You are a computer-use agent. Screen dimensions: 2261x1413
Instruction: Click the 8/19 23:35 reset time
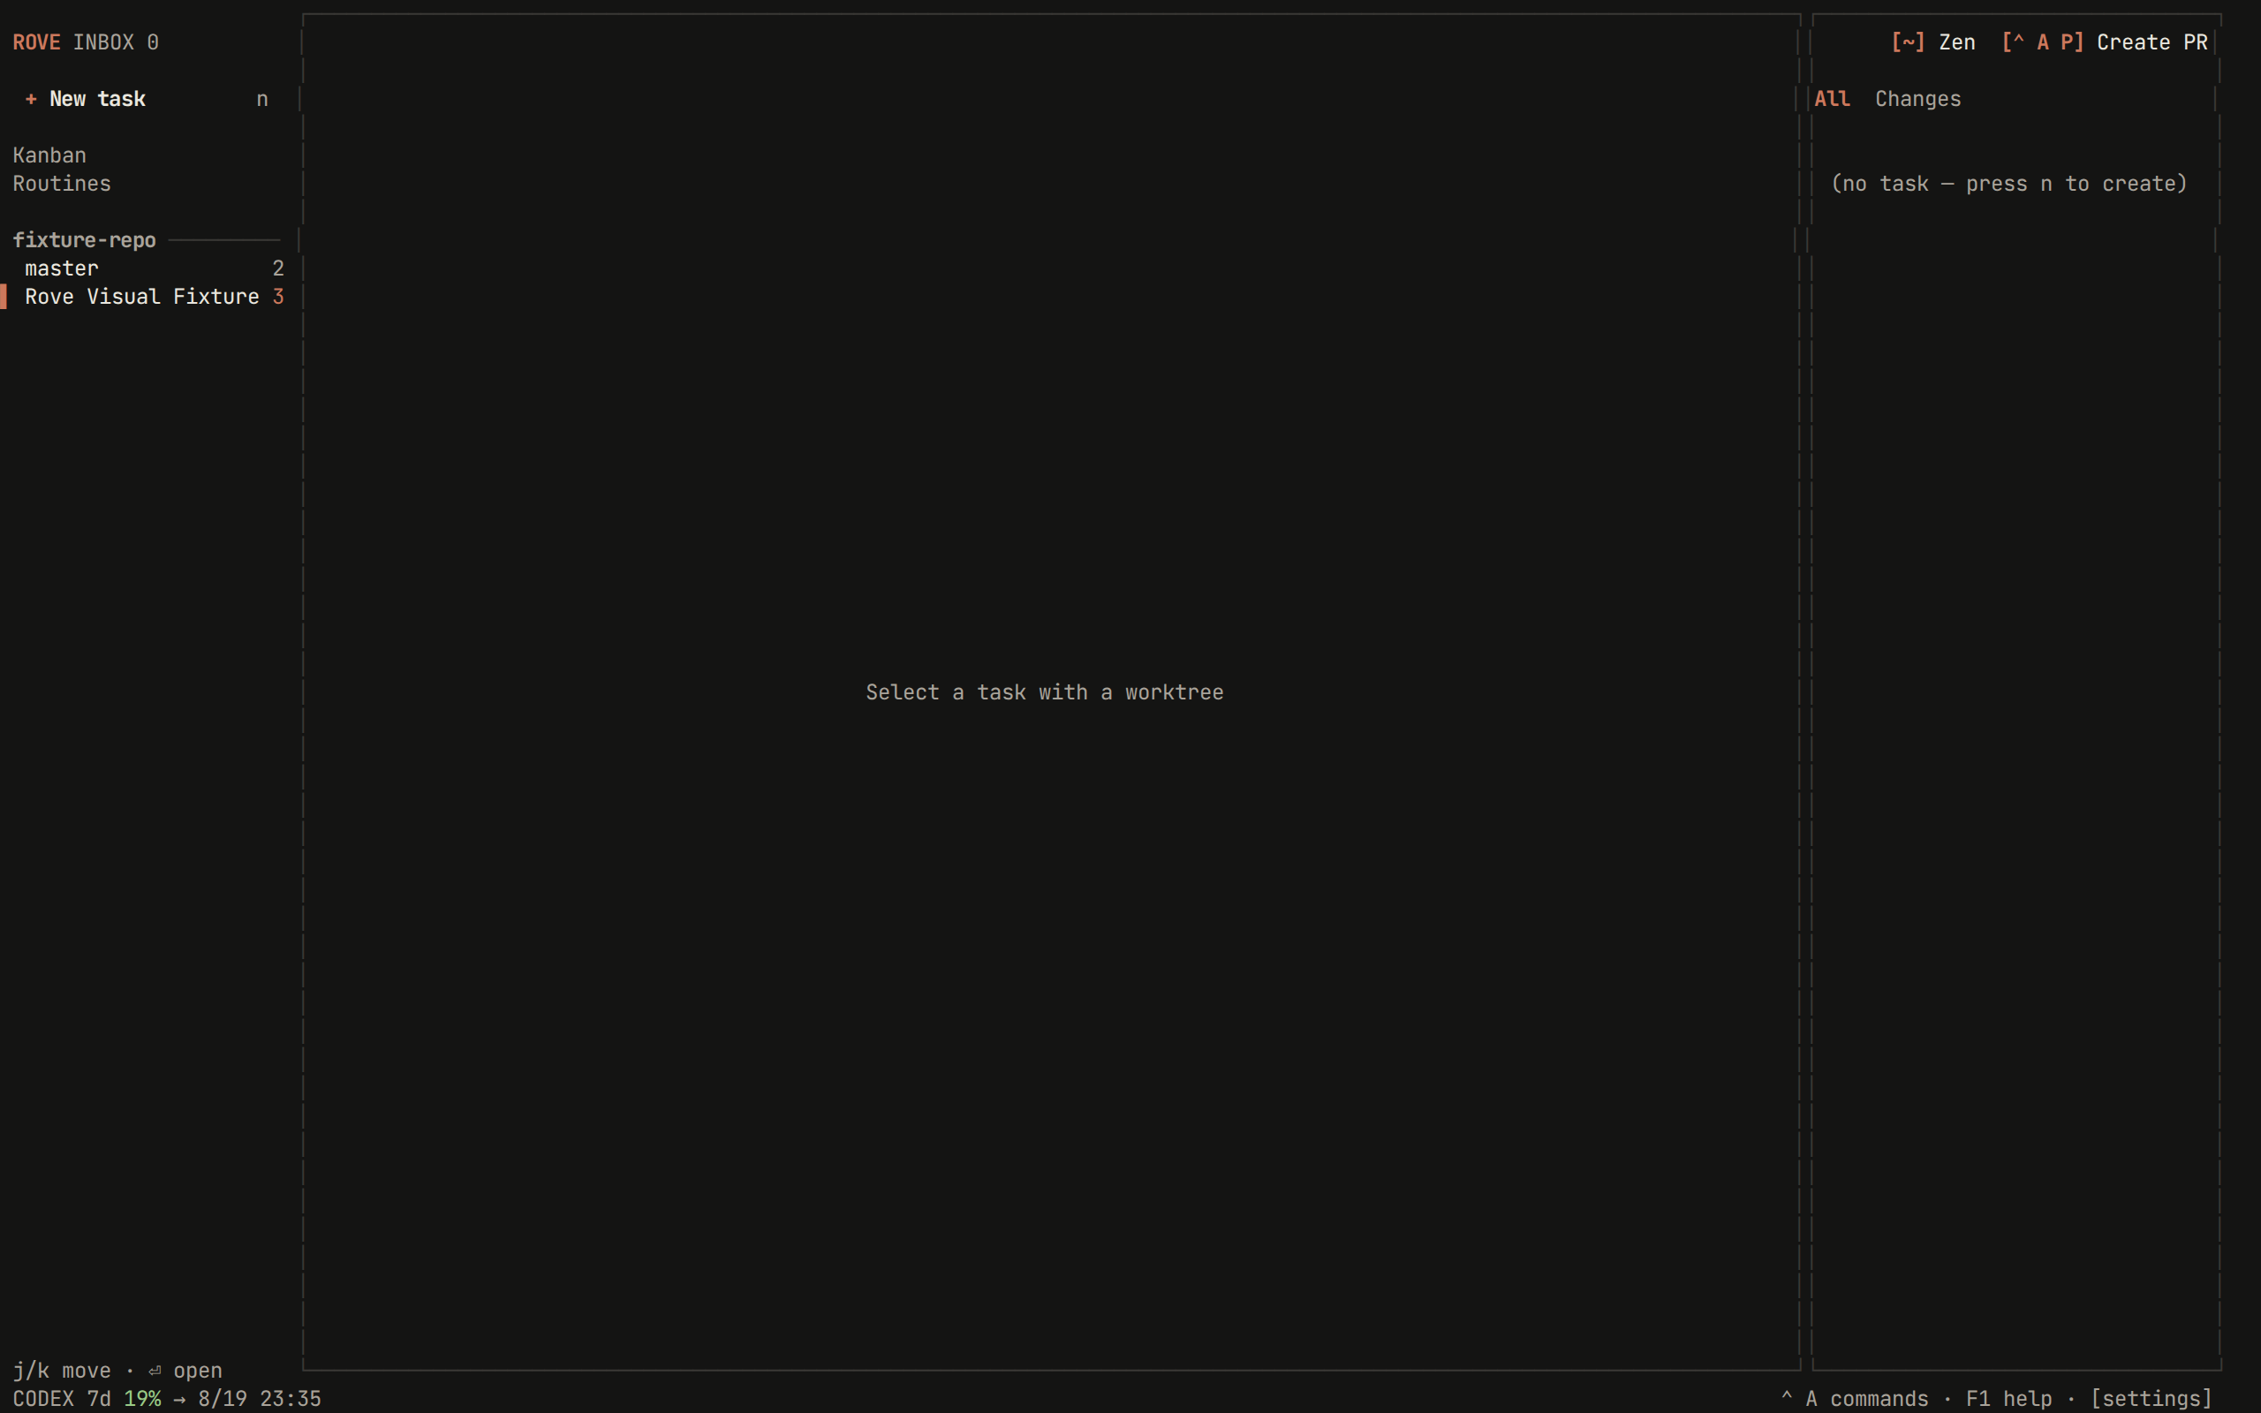click(x=260, y=1398)
